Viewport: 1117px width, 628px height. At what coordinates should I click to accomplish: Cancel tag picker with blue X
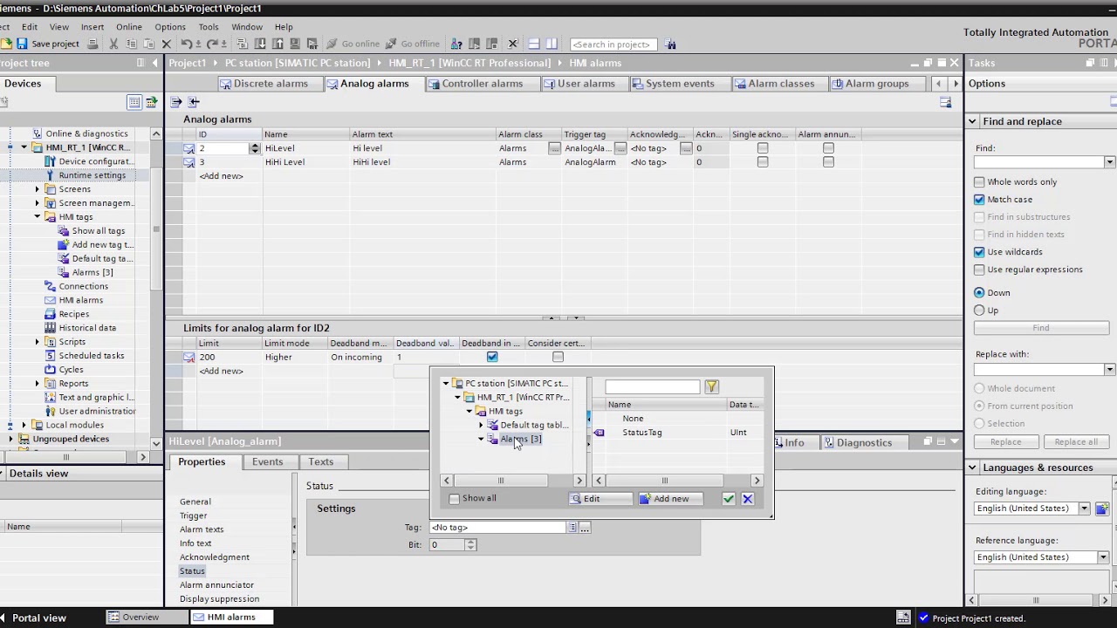tap(748, 499)
